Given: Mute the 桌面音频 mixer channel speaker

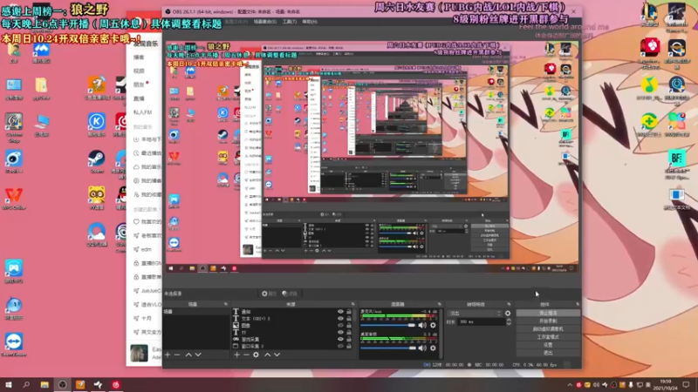Looking at the screenshot, I should [x=422, y=348].
